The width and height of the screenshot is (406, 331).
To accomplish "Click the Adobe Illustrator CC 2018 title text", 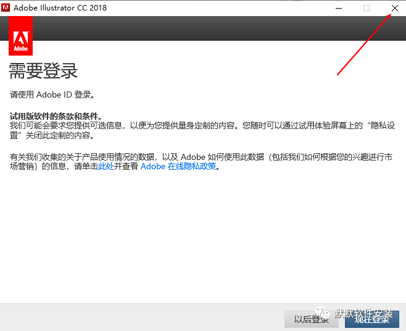I will (64, 8).
